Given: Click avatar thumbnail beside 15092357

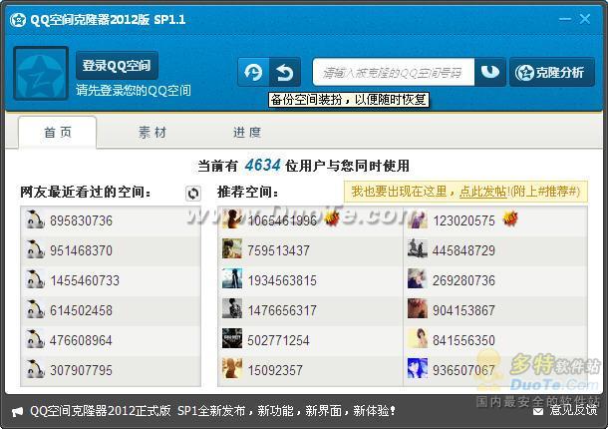Looking at the screenshot, I should click(x=232, y=368).
